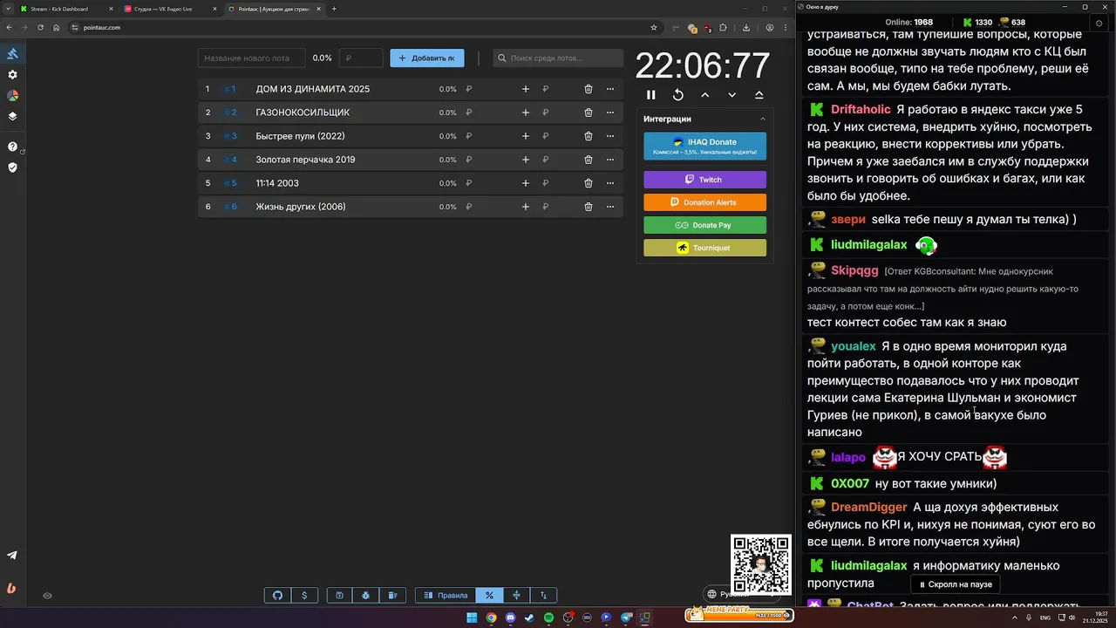Viewport: 1116px width, 628px height.
Task: Toggle the sort arrows button in bottom toolbar
Action: (x=543, y=596)
